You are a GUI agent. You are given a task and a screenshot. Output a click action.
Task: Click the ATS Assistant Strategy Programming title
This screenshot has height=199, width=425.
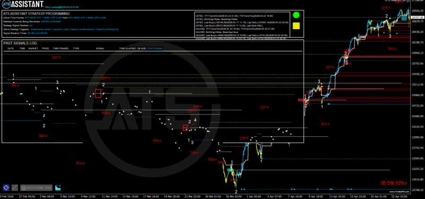click(x=36, y=14)
